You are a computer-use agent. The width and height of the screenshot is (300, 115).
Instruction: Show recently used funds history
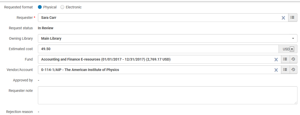click(293, 59)
